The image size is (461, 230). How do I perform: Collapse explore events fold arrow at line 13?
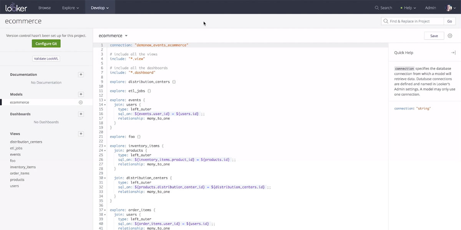click(105, 100)
